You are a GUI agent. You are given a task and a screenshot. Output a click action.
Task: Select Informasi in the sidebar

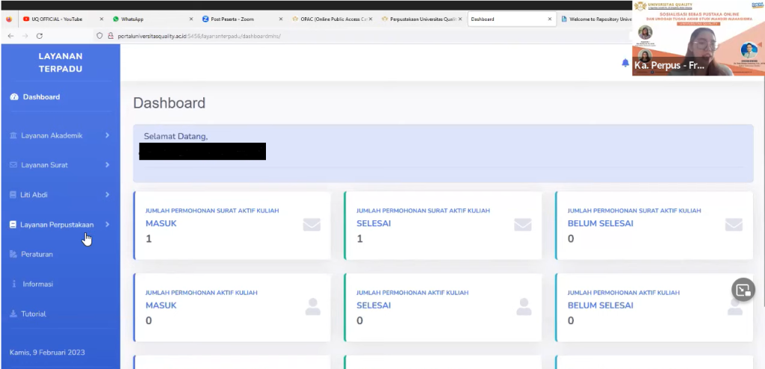(x=37, y=285)
